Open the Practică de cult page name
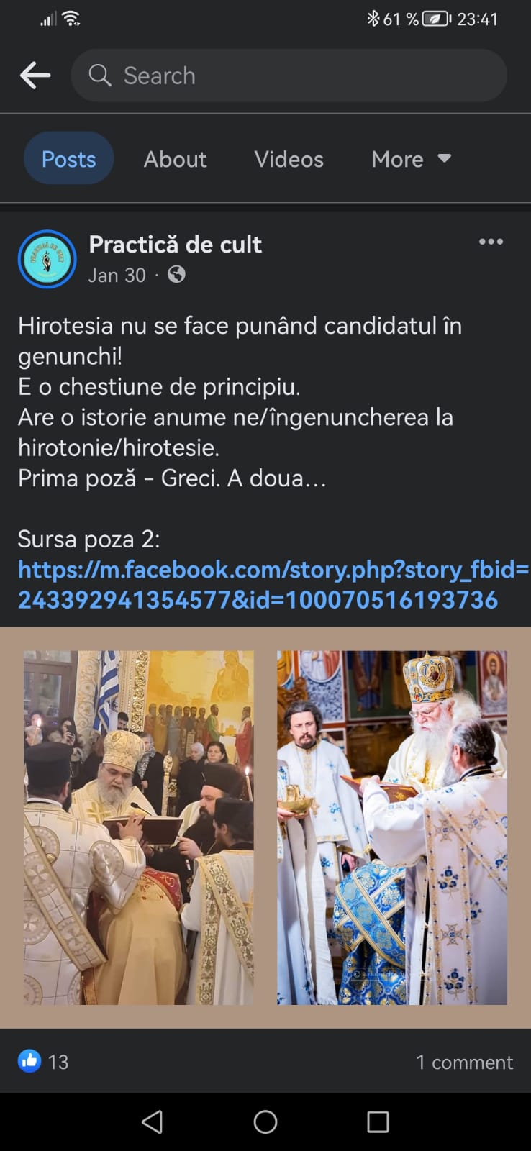 tap(175, 245)
